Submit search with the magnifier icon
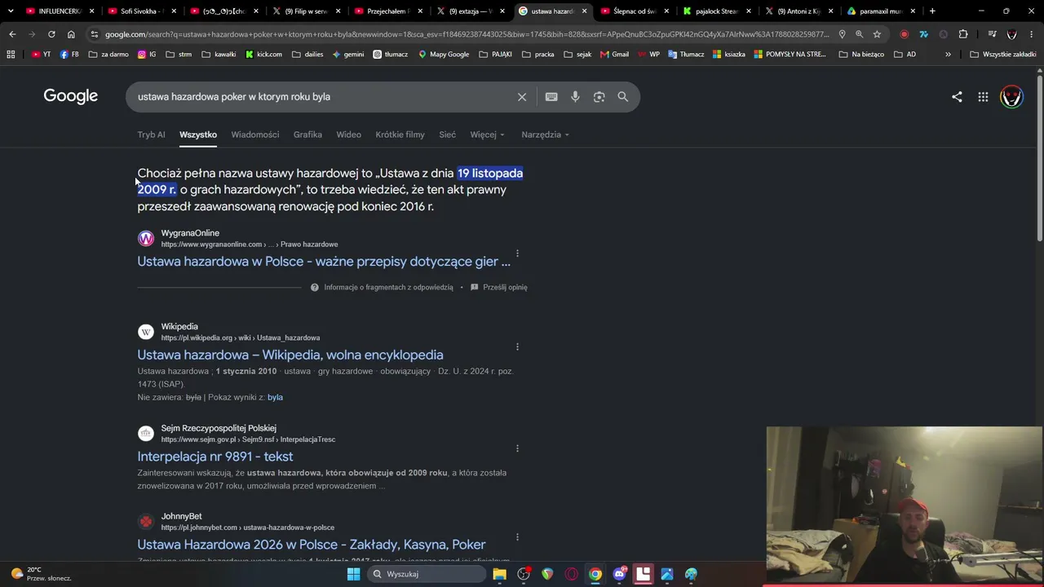The image size is (1044, 587). pos(623,97)
